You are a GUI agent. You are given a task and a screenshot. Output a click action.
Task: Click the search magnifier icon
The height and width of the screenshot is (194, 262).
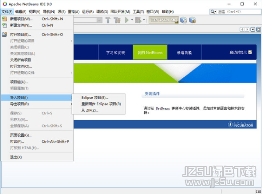[x=213, y=12]
